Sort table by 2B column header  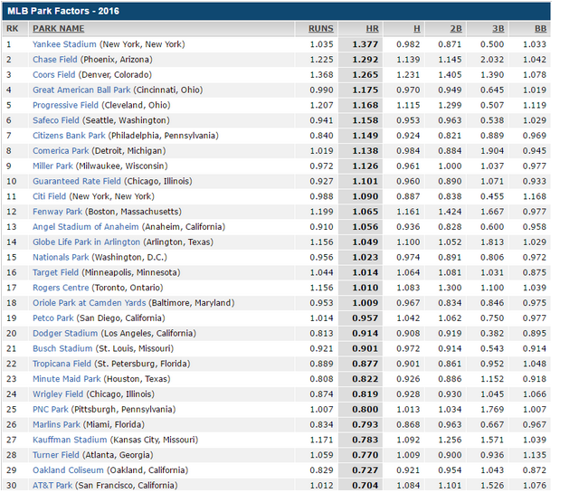(456, 29)
